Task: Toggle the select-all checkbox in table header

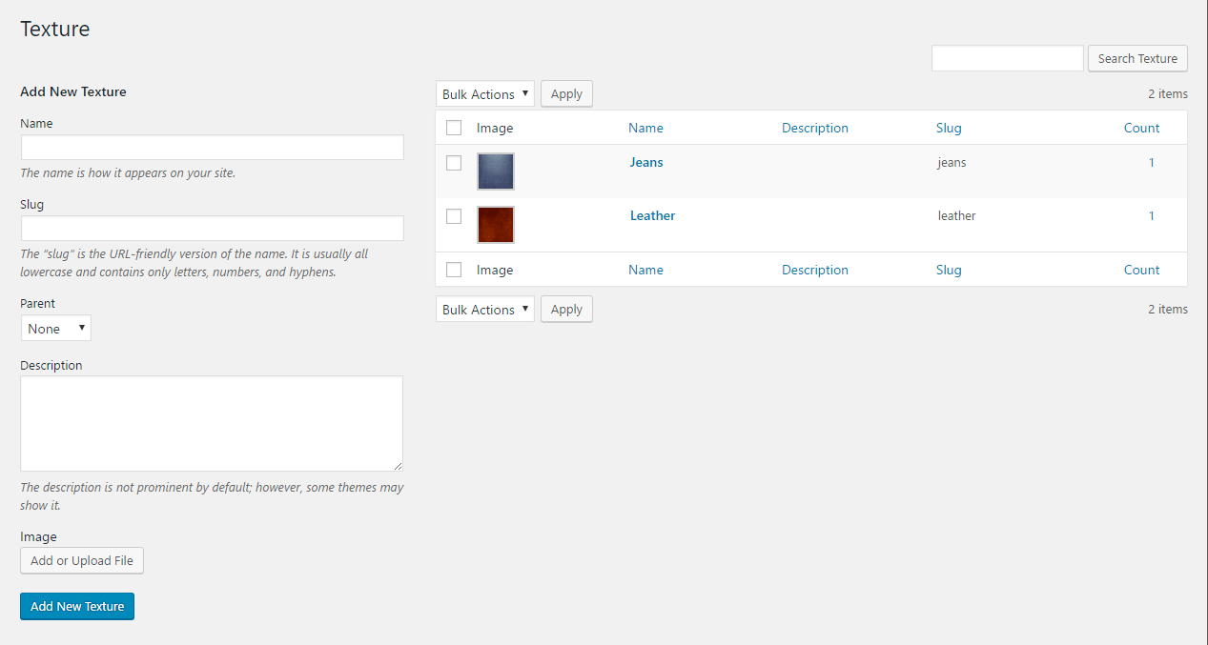Action: click(x=454, y=128)
